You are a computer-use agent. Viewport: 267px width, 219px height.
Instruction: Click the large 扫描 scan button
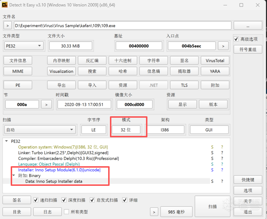(212, 206)
